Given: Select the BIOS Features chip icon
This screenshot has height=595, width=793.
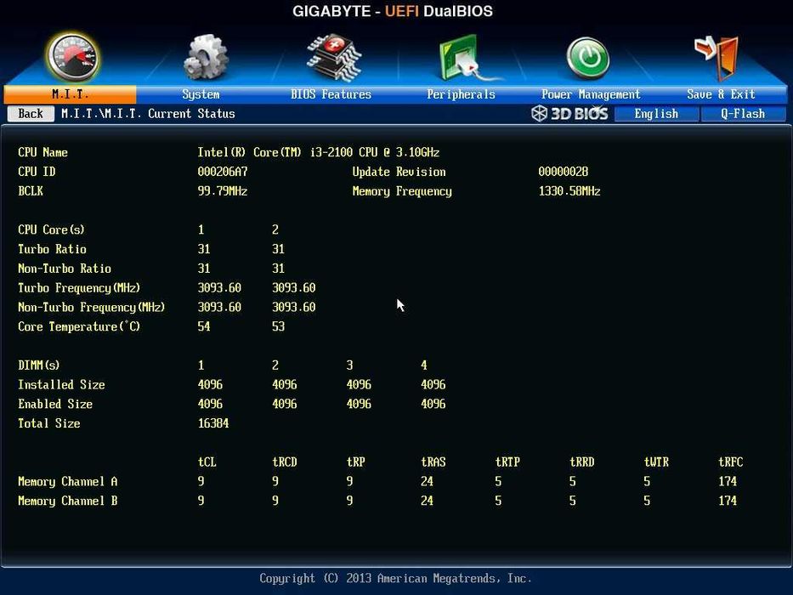Looking at the screenshot, I should click(x=333, y=57).
